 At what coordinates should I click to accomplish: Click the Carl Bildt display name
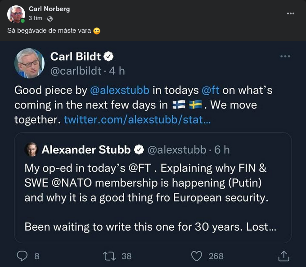pyautogui.click(x=75, y=56)
